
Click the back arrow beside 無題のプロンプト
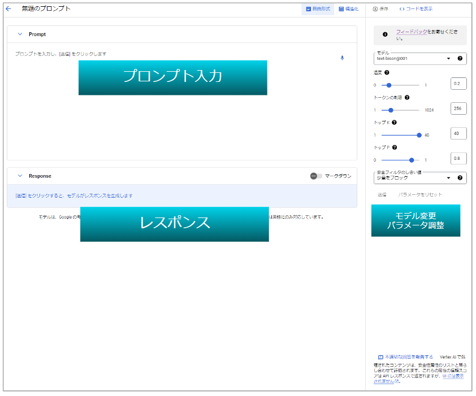8,9
